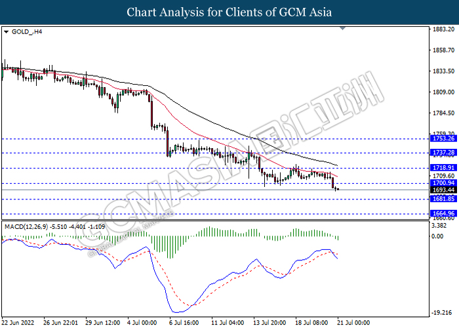Click the MACD axis value -19.216
The width and height of the screenshot is (459, 328).
tap(441, 313)
